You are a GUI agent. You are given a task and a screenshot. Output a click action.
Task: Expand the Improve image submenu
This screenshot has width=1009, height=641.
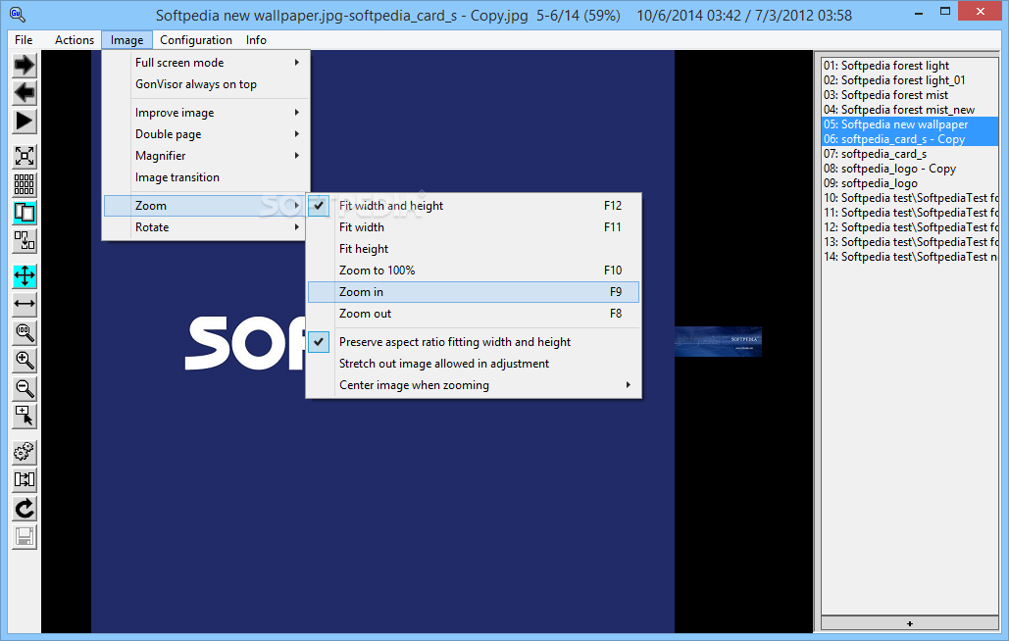pyautogui.click(x=206, y=113)
